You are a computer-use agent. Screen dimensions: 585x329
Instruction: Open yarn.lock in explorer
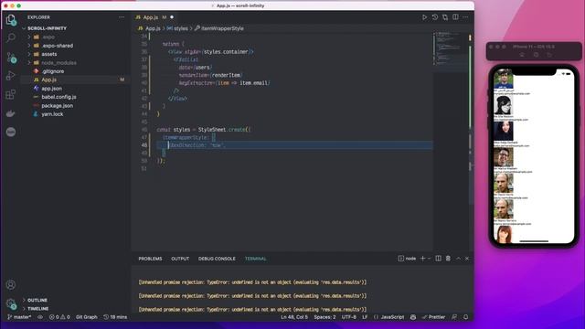(x=52, y=114)
